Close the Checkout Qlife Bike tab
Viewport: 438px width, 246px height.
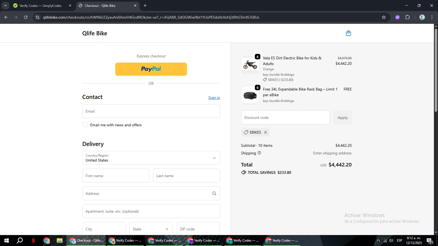point(135,6)
